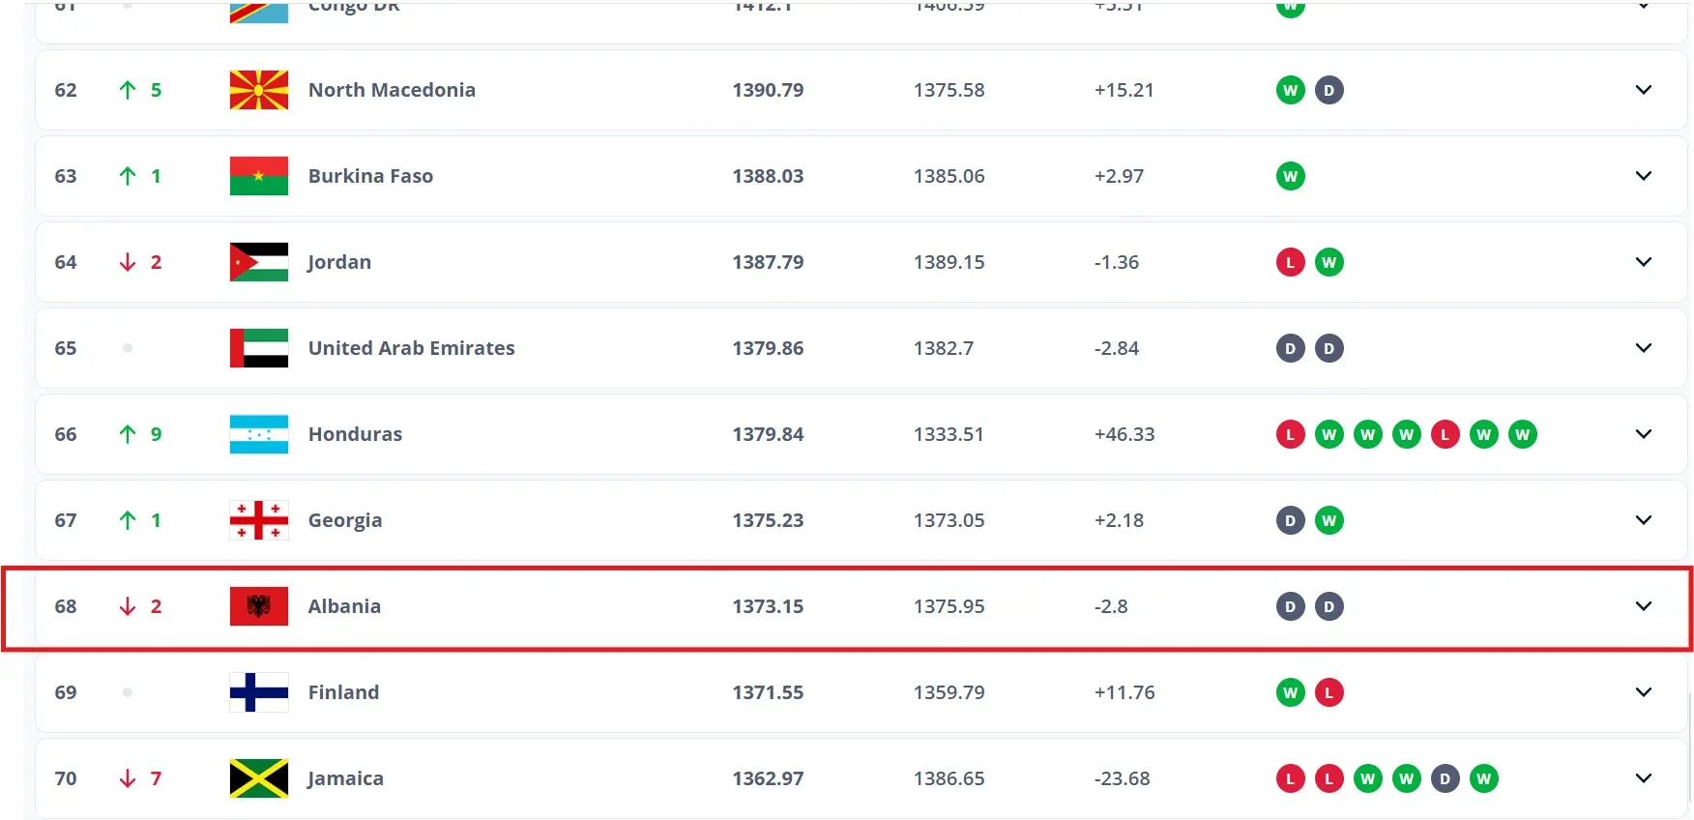Click the Georgia flag icon
Viewport: 1694px width, 820px height.
pyautogui.click(x=259, y=520)
